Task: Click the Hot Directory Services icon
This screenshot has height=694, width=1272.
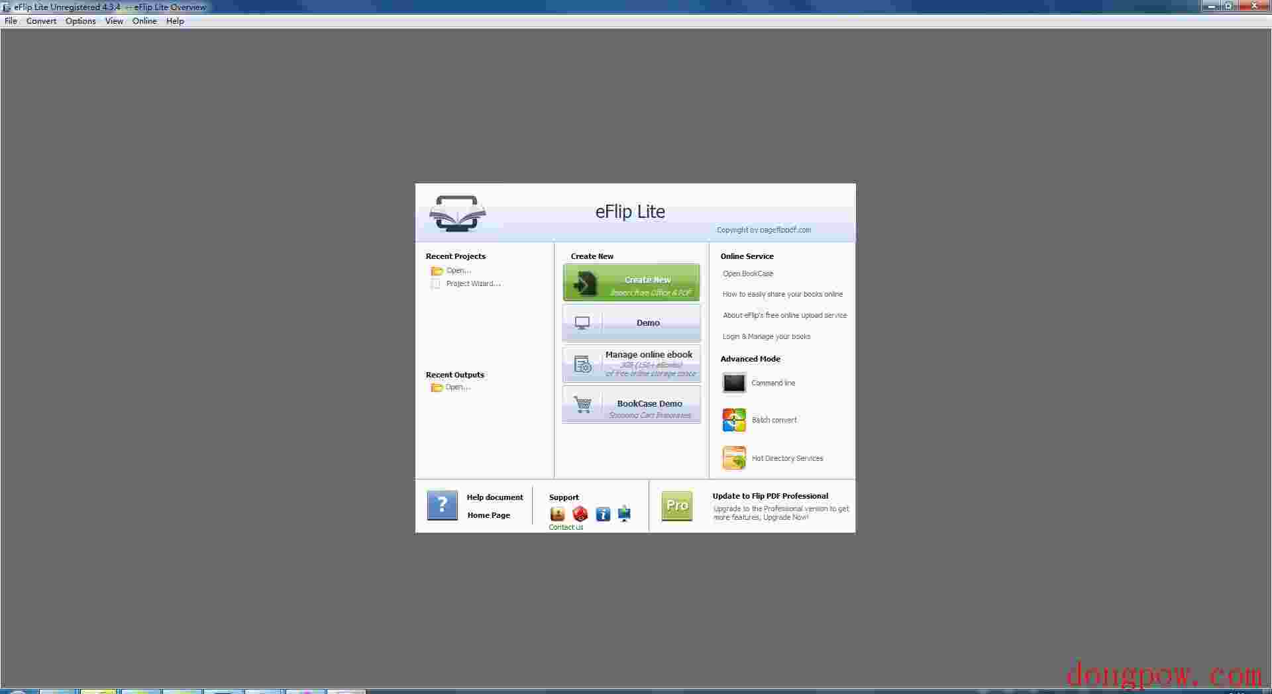Action: click(734, 458)
